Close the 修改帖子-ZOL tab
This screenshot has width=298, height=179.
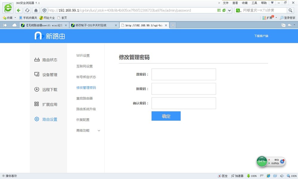(x=116, y=25)
